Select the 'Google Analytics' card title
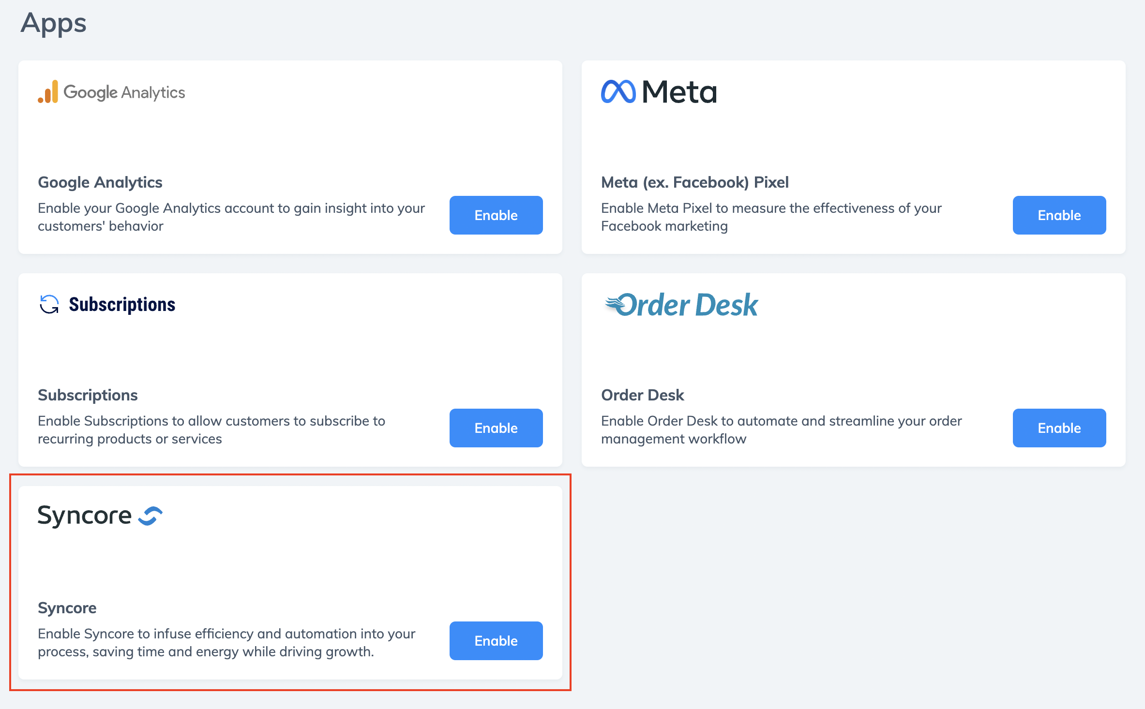Image resolution: width=1145 pixels, height=709 pixels. (100, 182)
